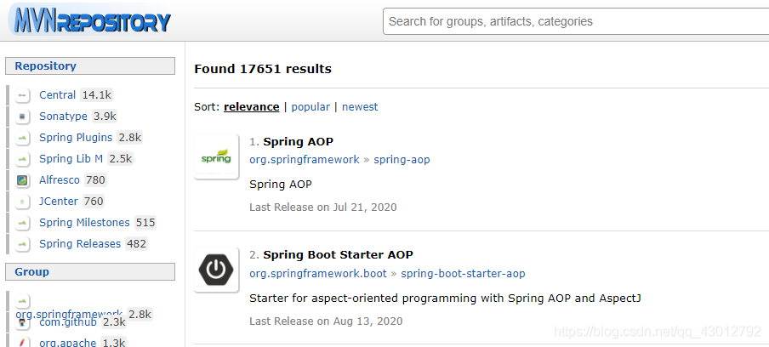Viewport: 769px width, 347px height.
Task: Filter by Spring Releases repository
Action: pyautogui.click(x=80, y=244)
